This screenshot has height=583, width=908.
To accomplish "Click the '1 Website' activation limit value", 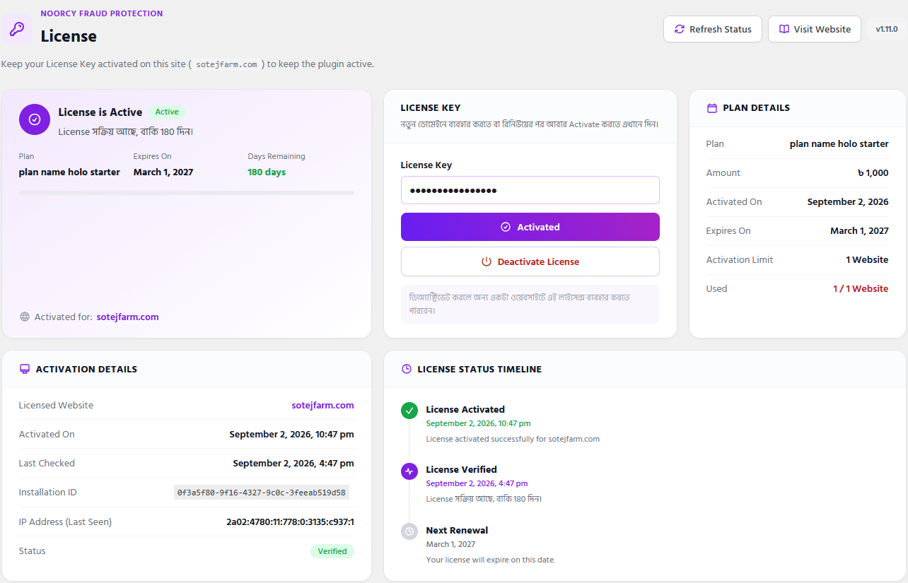I will point(867,259).
